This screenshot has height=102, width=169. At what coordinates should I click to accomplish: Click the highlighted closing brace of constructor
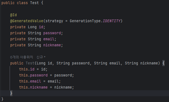pos(11,93)
